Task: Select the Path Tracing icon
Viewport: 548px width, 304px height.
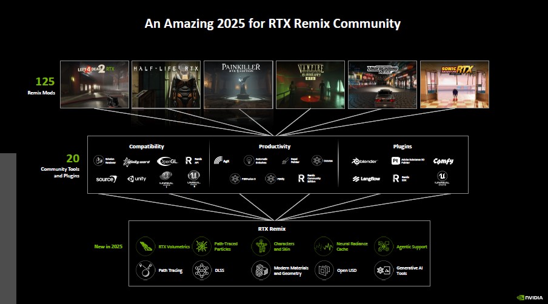Action: click(x=145, y=270)
